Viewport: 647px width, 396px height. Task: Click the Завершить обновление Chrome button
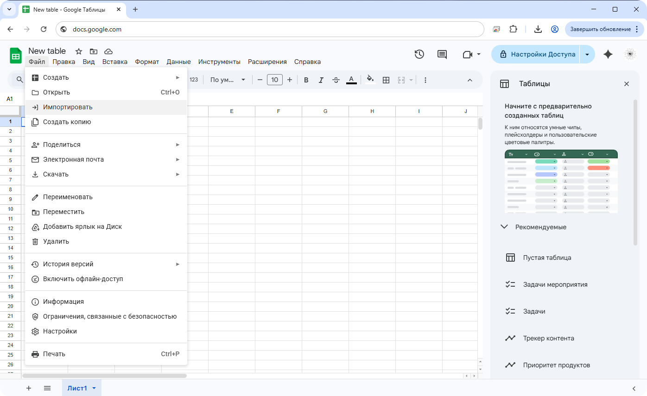[x=604, y=29]
